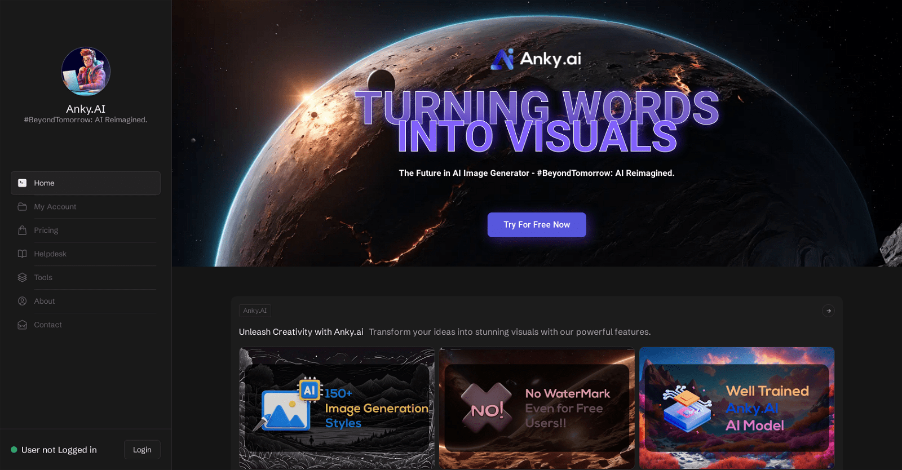Click the right arrow on features card
Viewport: 902px width, 470px height.
point(828,311)
